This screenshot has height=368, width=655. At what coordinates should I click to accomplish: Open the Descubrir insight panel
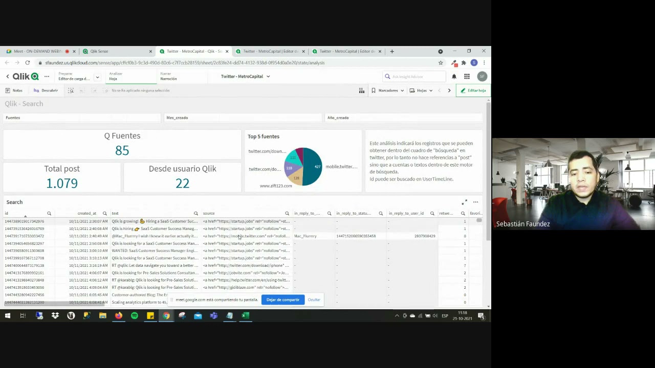point(46,90)
